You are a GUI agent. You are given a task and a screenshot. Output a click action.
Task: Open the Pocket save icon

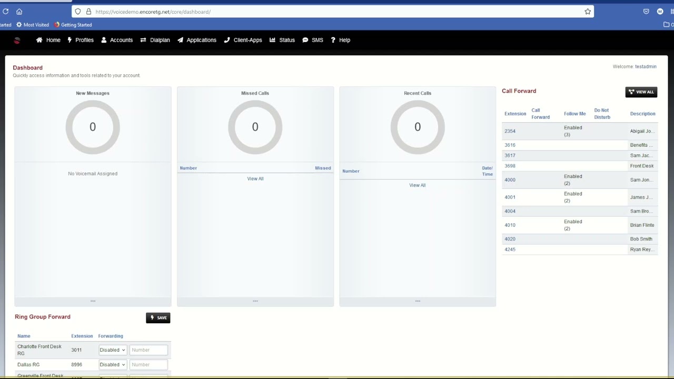pyautogui.click(x=646, y=12)
